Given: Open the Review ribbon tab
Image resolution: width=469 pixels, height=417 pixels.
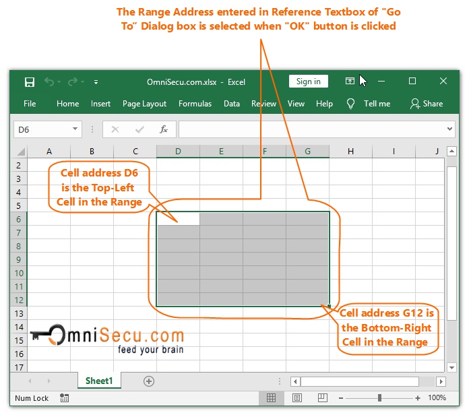Looking at the screenshot, I should tap(264, 104).
